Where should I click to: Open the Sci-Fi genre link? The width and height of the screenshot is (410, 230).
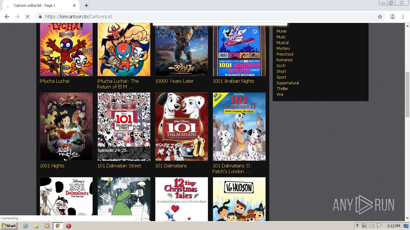pos(281,65)
